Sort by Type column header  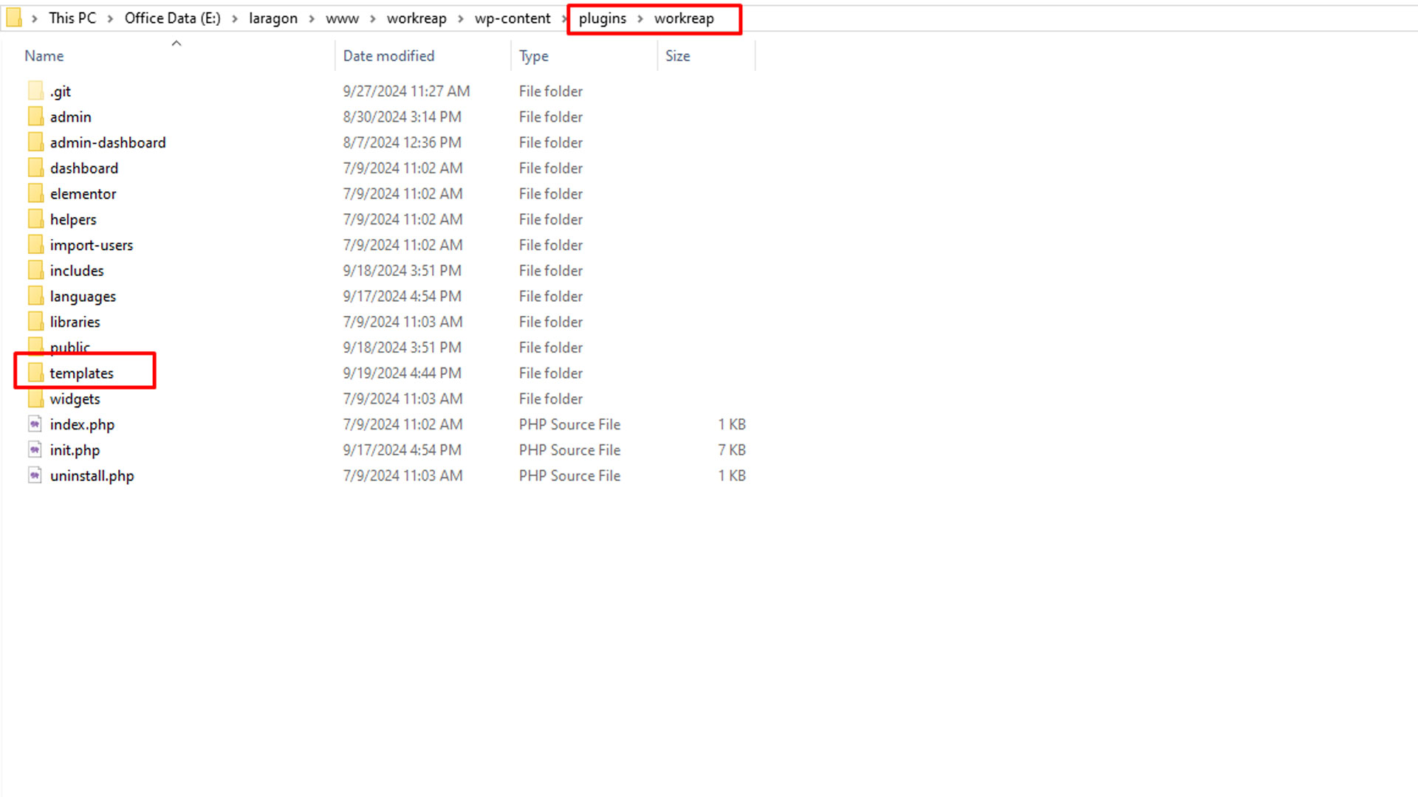point(533,56)
